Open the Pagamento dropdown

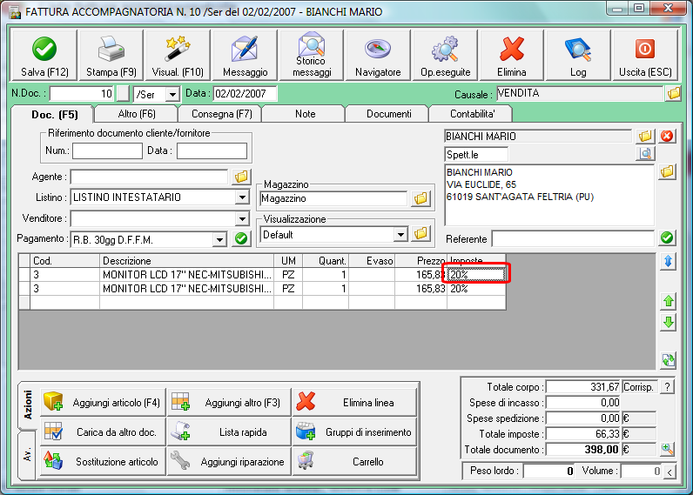point(219,240)
